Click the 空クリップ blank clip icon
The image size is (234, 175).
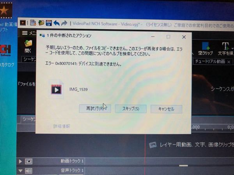point(205,48)
